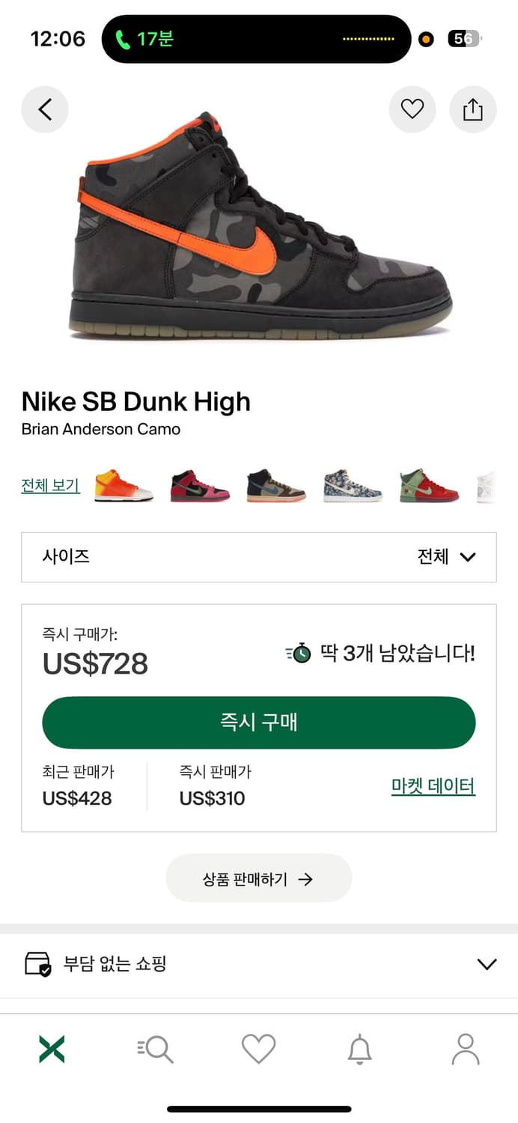Tap the back arrow to go back
Viewport: 518px width, 1123px height.
point(45,109)
